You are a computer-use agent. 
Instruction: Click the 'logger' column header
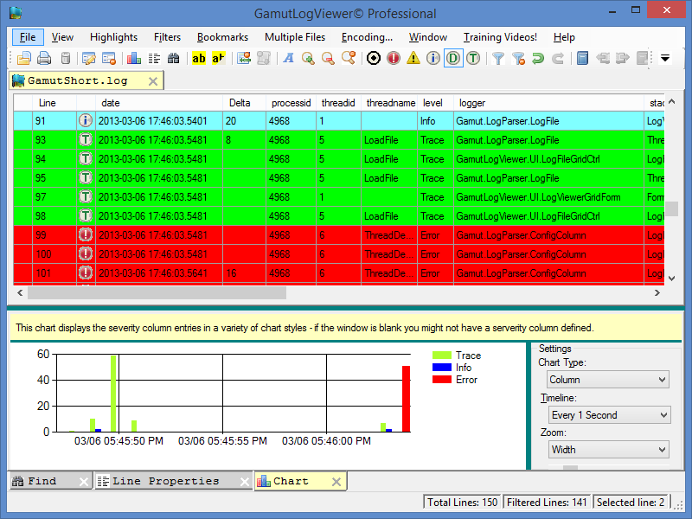(x=548, y=103)
